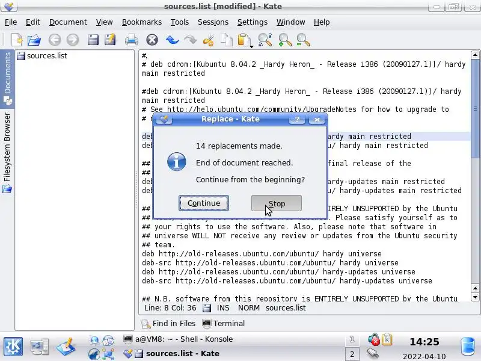Open the KDE K menu button
This screenshot has height=361, width=481.
pyautogui.click(x=13, y=347)
